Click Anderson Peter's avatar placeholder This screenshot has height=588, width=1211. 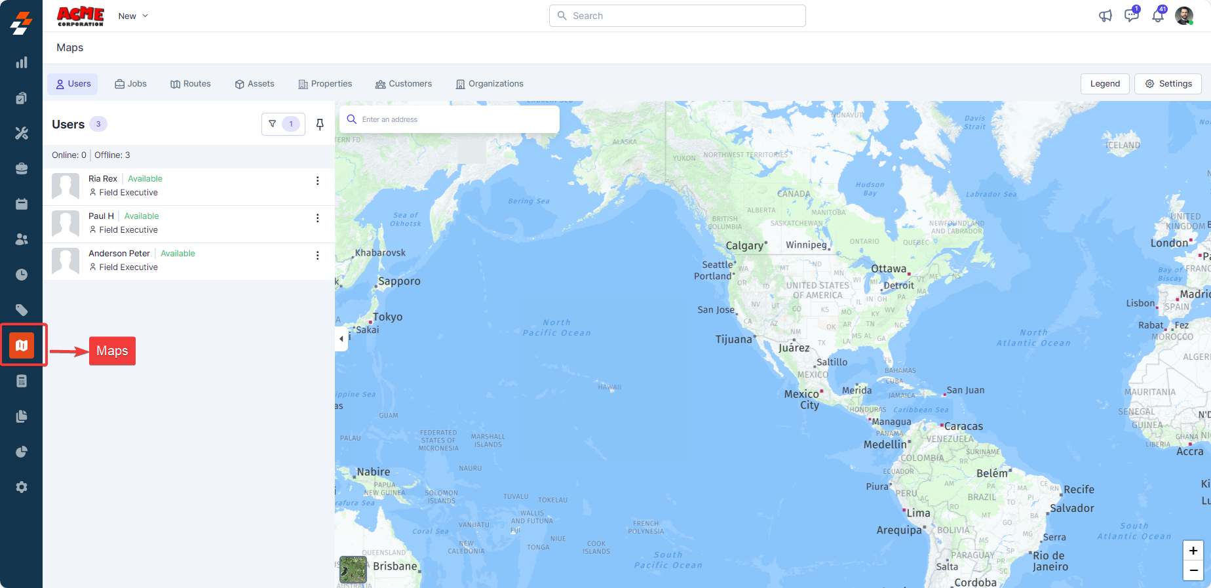click(x=66, y=261)
